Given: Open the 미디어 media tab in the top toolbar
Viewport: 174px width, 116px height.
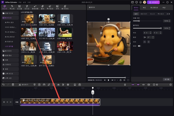Looking at the screenshot, I should pos(5,7).
